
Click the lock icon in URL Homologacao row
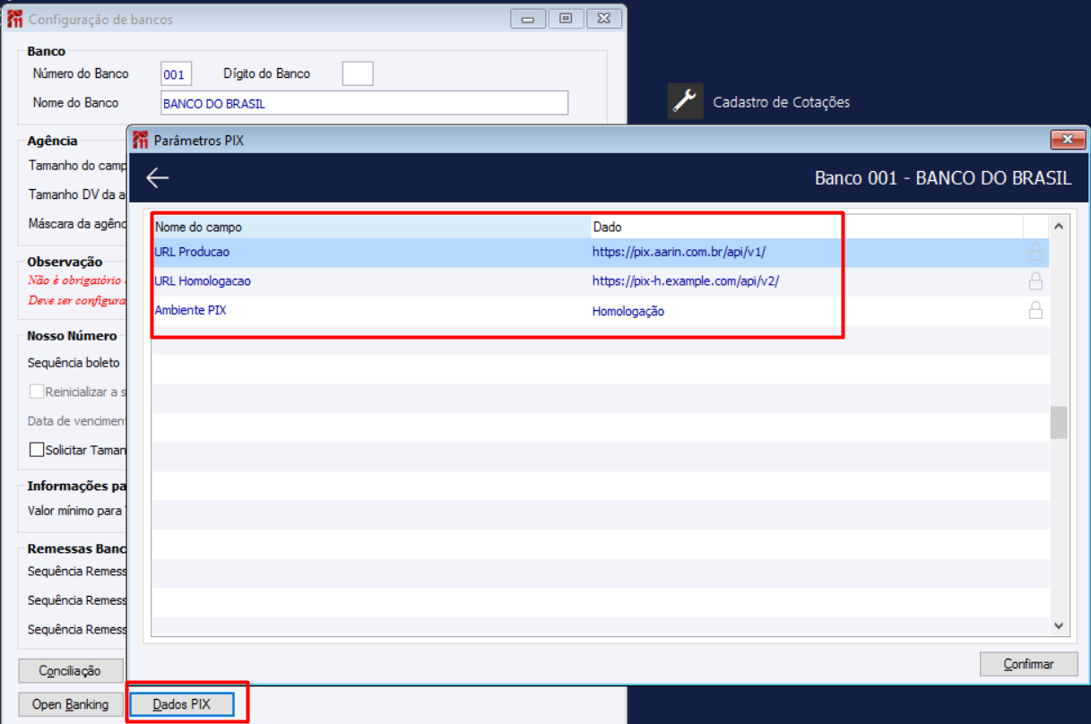point(1035,281)
